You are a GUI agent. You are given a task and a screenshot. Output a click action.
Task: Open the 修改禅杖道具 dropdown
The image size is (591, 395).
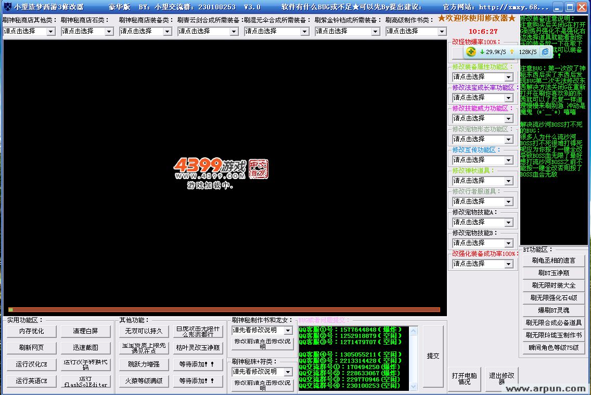[x=483, y=181]
